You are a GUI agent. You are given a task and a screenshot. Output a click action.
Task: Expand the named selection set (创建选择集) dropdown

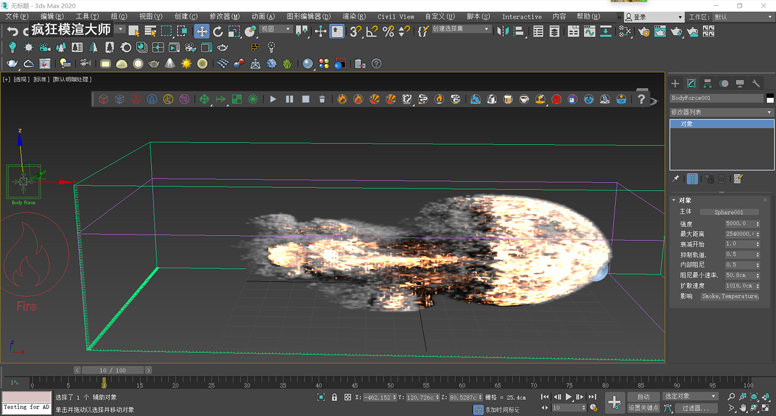(461, 29)
